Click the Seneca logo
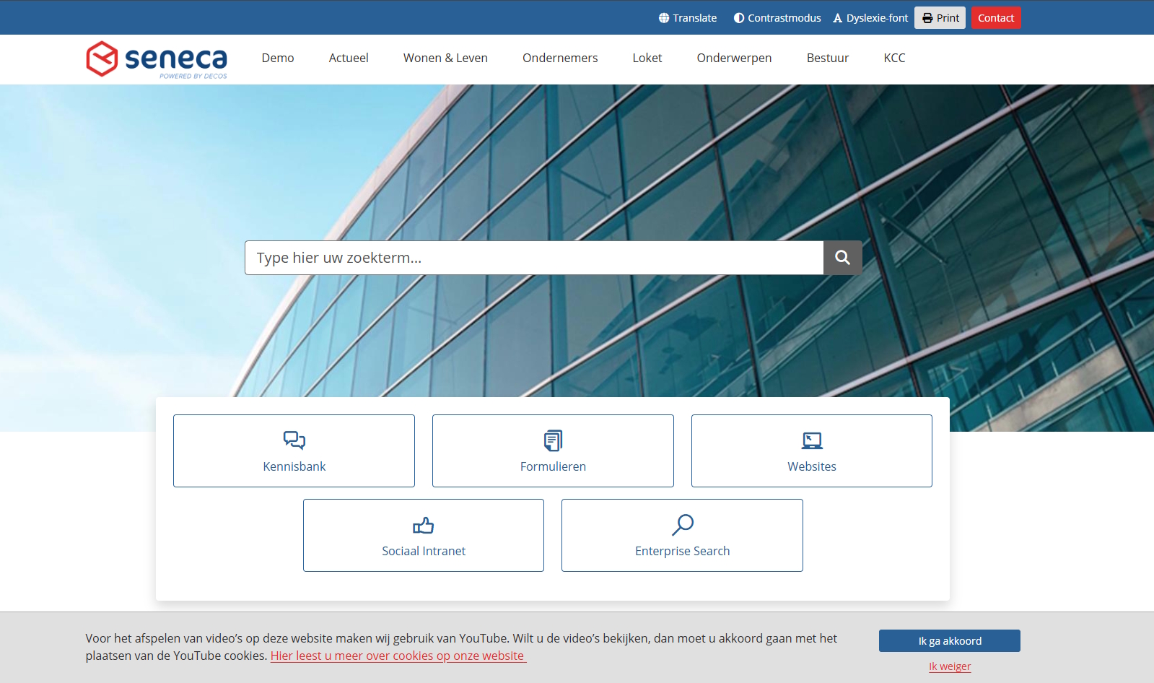 (x=157, y=59)
